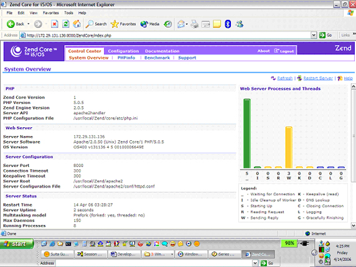The height and width of the screenshot is (267, 356).
Task: Click the About link in the Zend header
Action: tap(264, 51)
